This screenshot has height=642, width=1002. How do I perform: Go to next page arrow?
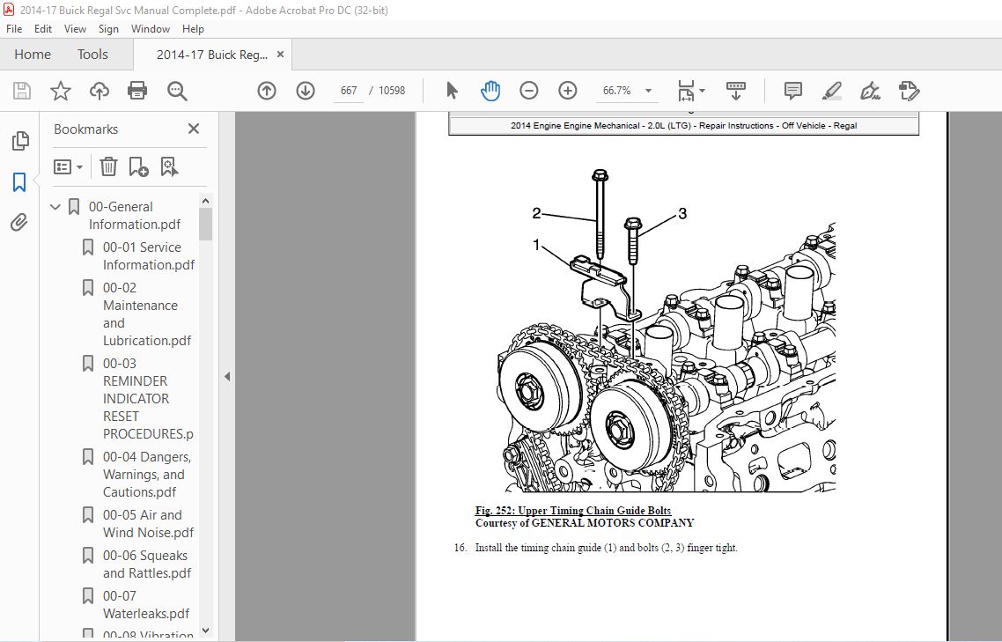[x=306, y=91]
